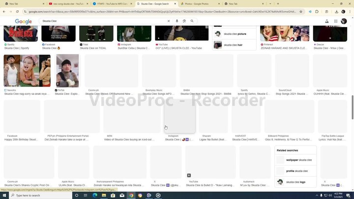Switch to the last New Tab tab
The image size is (354, 199).
tap(244, 3)
